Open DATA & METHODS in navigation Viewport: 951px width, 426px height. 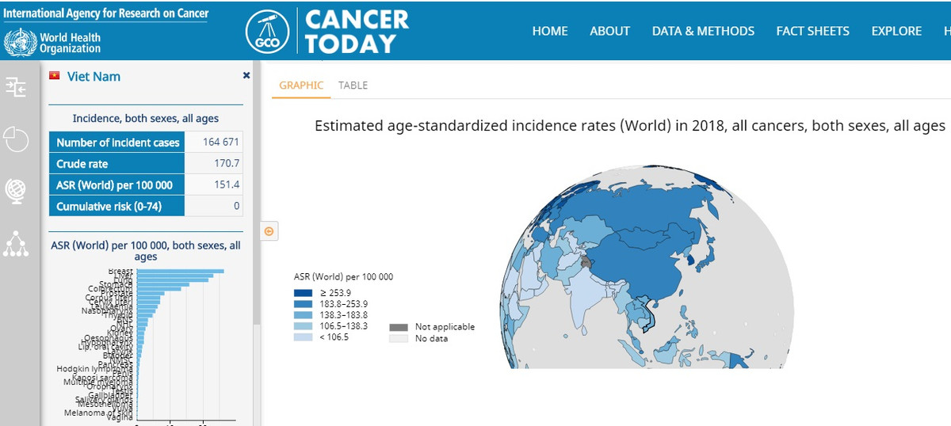pyautogui.click(x=703, y=31)
